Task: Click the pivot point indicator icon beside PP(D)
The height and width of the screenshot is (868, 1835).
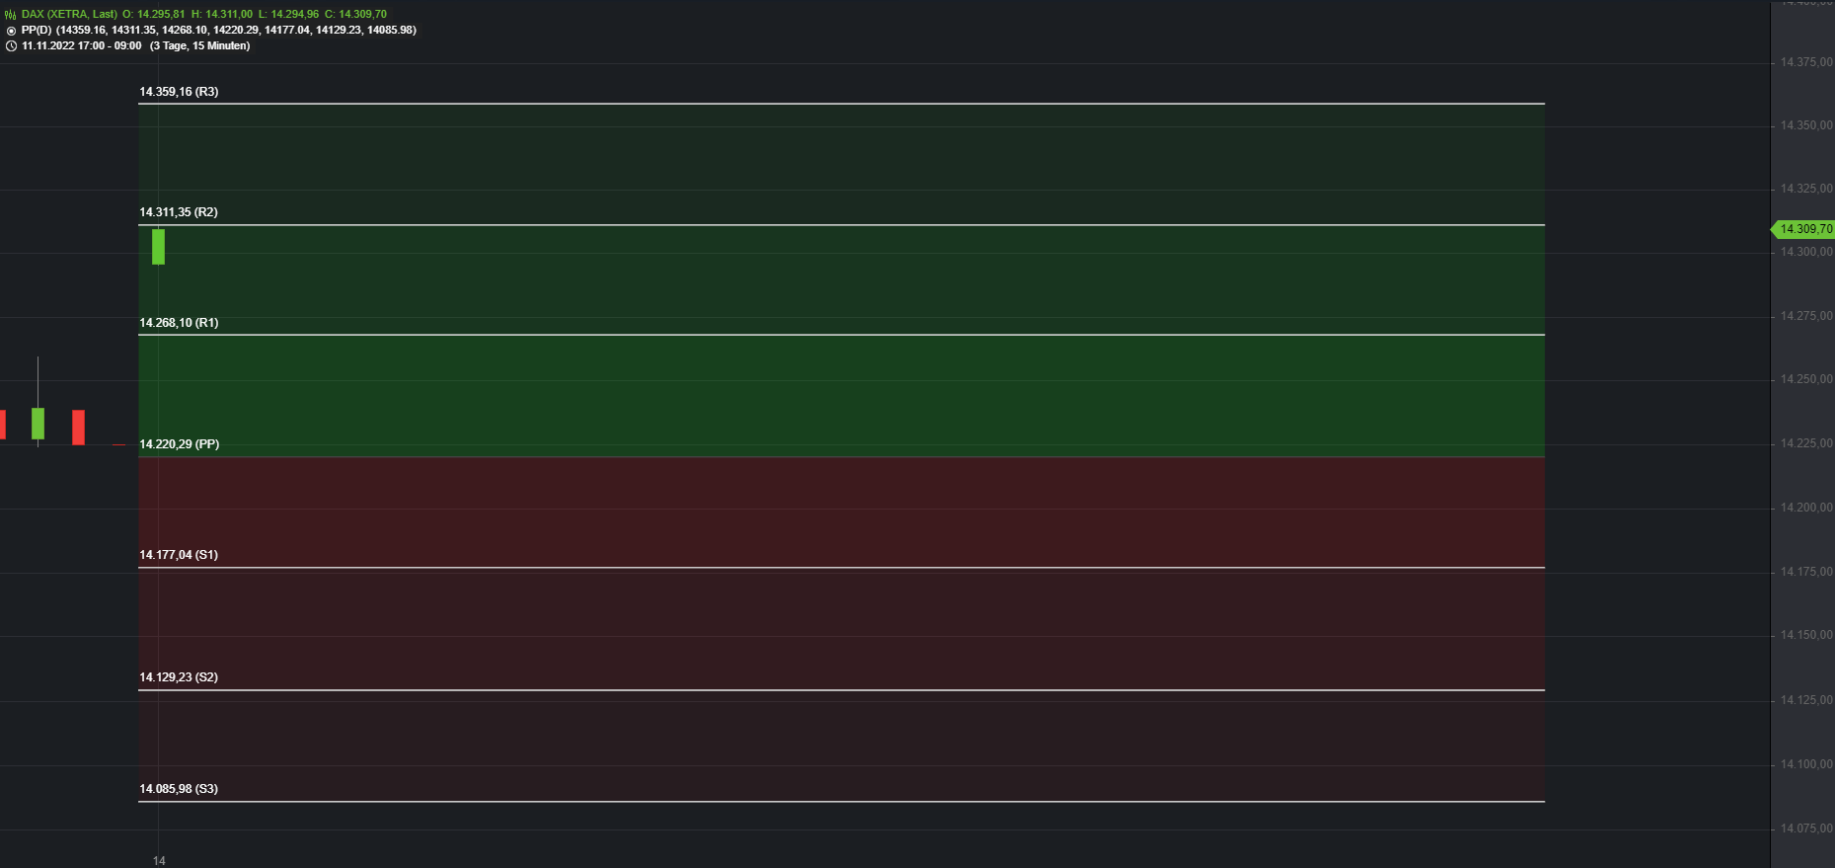Action: 11,31
